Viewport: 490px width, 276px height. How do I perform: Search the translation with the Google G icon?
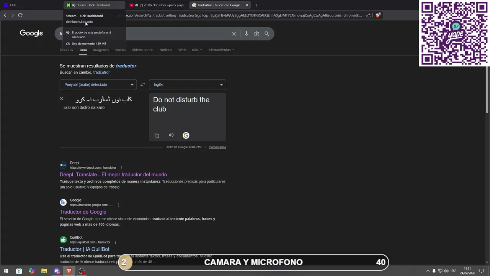tap(186, 135)
